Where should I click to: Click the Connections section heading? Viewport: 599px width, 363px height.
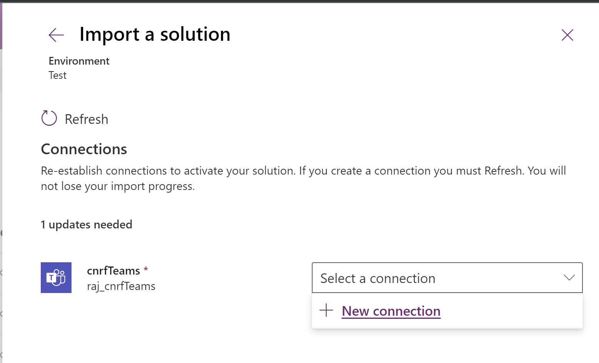point(84,149)
